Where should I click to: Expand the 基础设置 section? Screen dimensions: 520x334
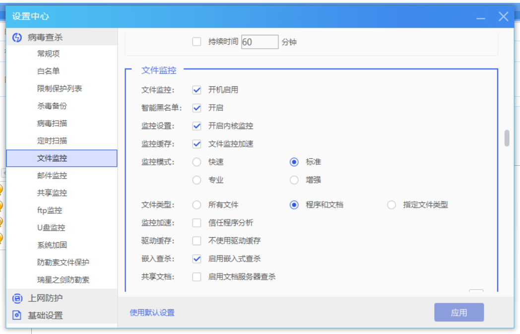click(62, 316)
